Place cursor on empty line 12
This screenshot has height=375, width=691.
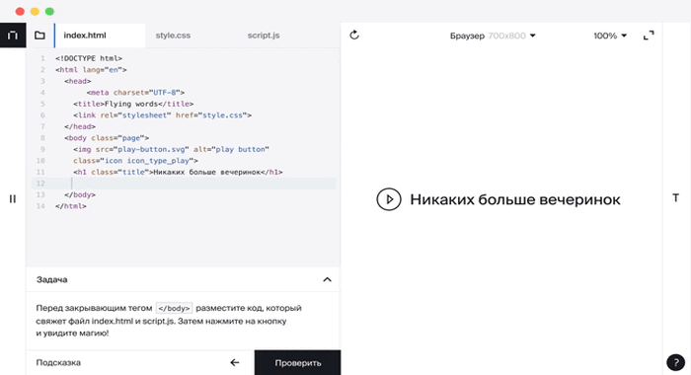coord(184,184)
